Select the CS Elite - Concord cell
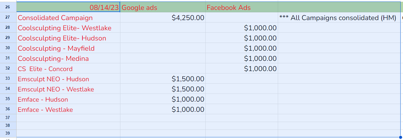The width and height of the screenshot is (403, 140). pyautogui.click(x=68, y=69)
